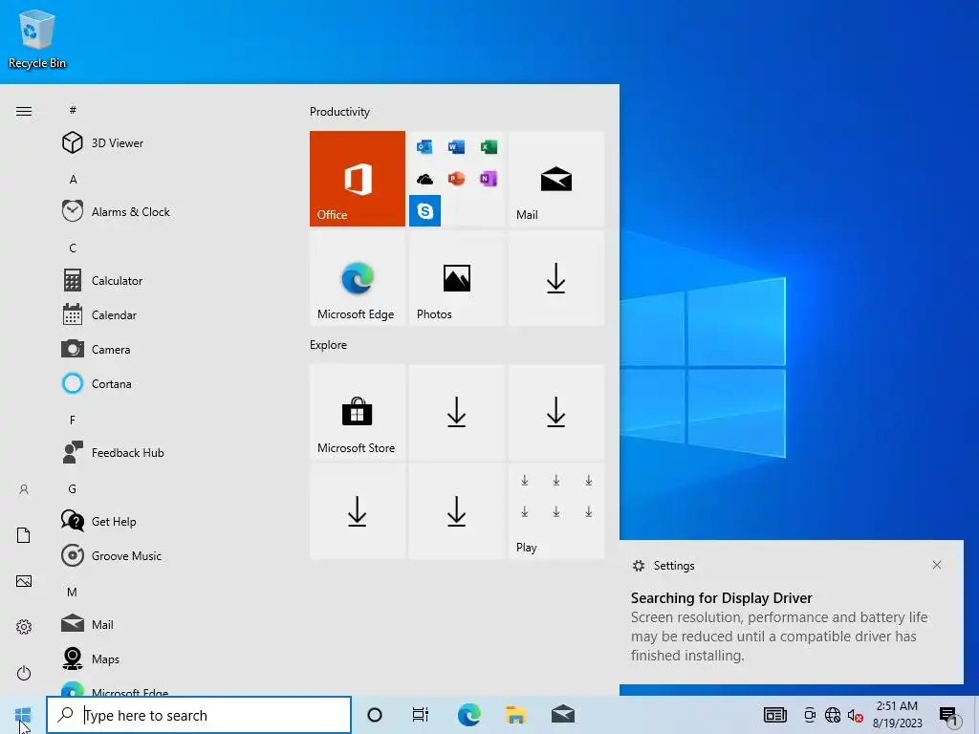Launch Edge from the taskbar
This screenshot has height=734, width=979.
pos(468,715)
